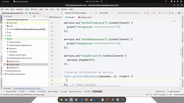
Task: Close the pubspec.yaml editor tab
Action: click(x=93, y=17)
